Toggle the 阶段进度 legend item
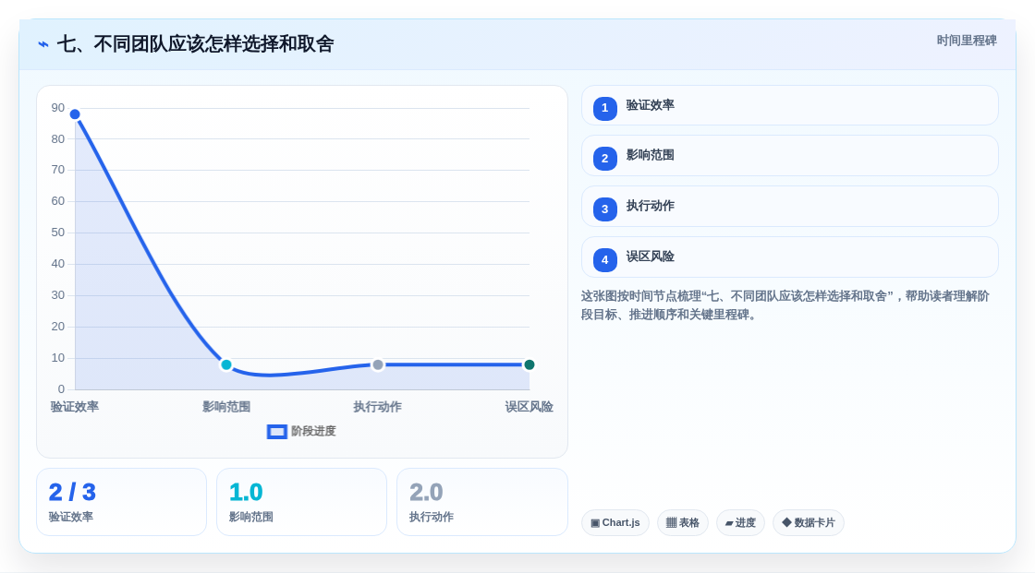The height and width of the screenshot is (573, 1035). [301, 431]
